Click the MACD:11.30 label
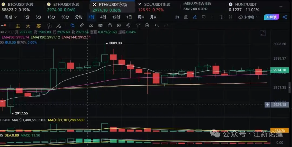Image resolution: width=292 pixels, height=147 pixels. tap(30, 135)
